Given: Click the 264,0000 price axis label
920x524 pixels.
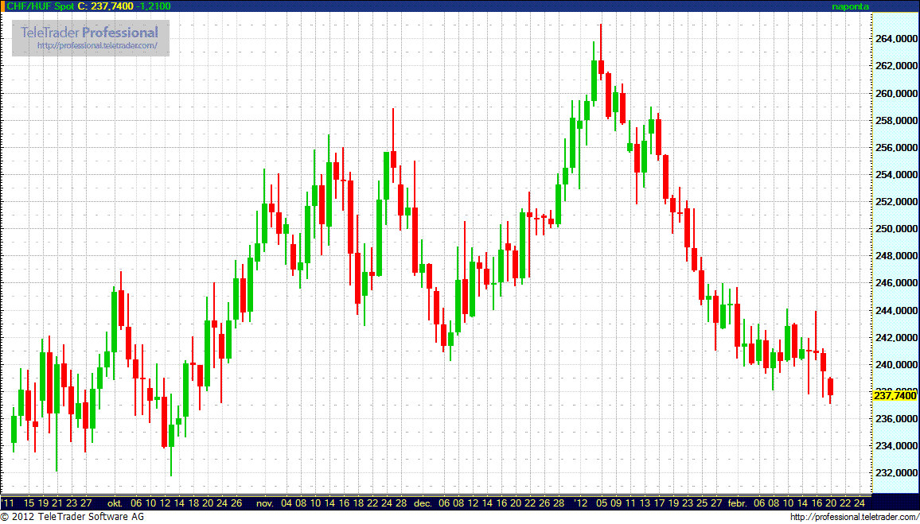Looking at the screenshot, I should (895, 40).
